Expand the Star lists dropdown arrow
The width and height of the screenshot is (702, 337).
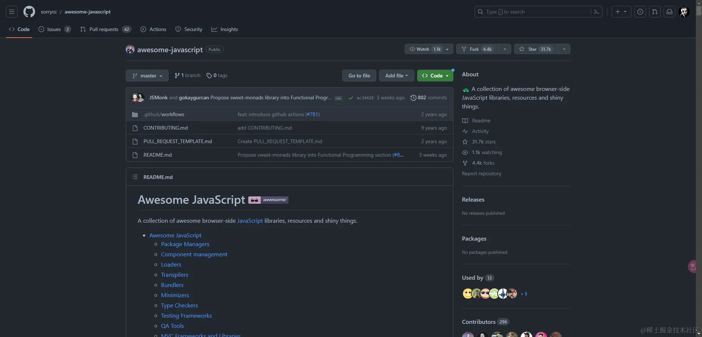coord(564,49)
